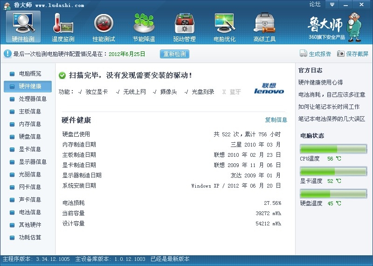
Task: Open article 如何让笔记本长时间工作
Action: click(x=329, y=106)
